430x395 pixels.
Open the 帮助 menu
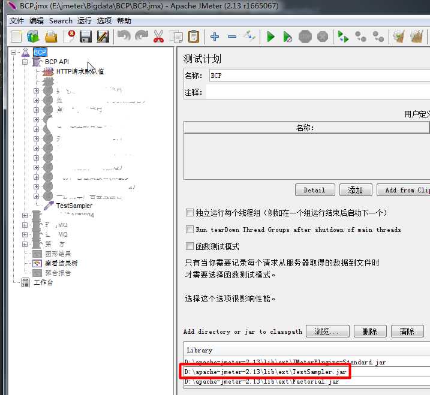pyautogui.click(x=124, y=21)
